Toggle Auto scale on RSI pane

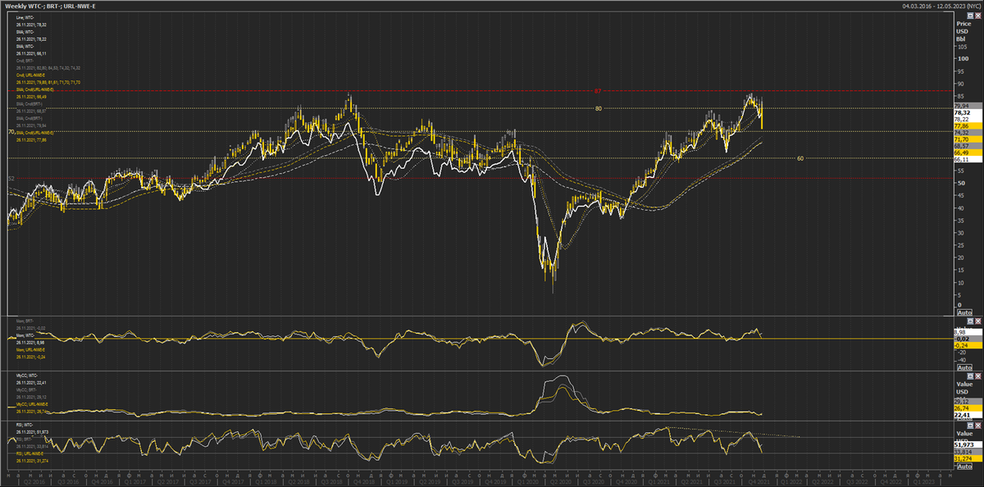pyautogui.click(x=964, y=467)
